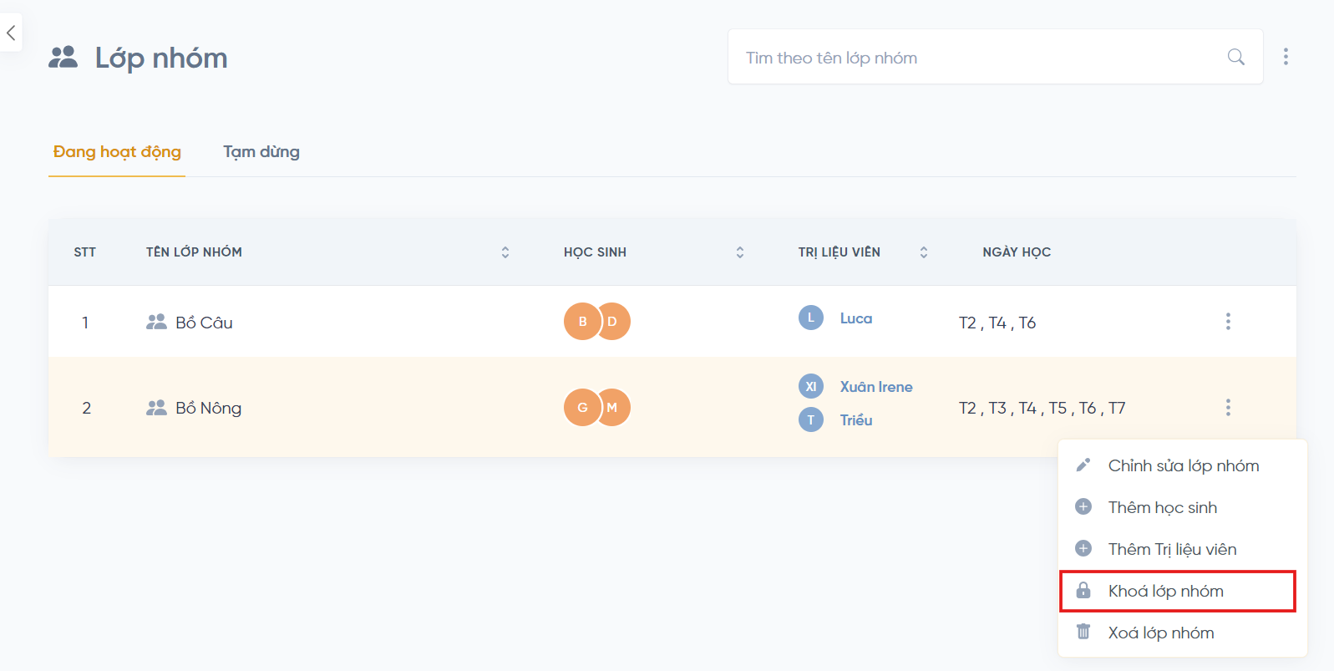Open the row options for Bồ Nông
Viewport: 1334px width, 671px height.
[1227, 408]
